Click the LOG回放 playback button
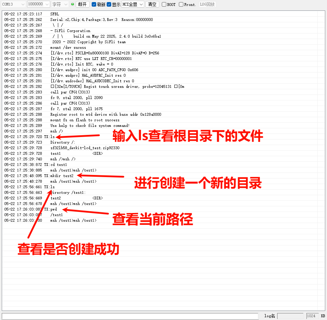 207,5
